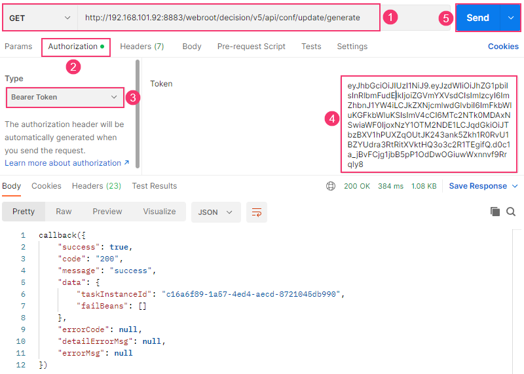Open the response search icon
The image size is (524, 374).
[511, 212]
